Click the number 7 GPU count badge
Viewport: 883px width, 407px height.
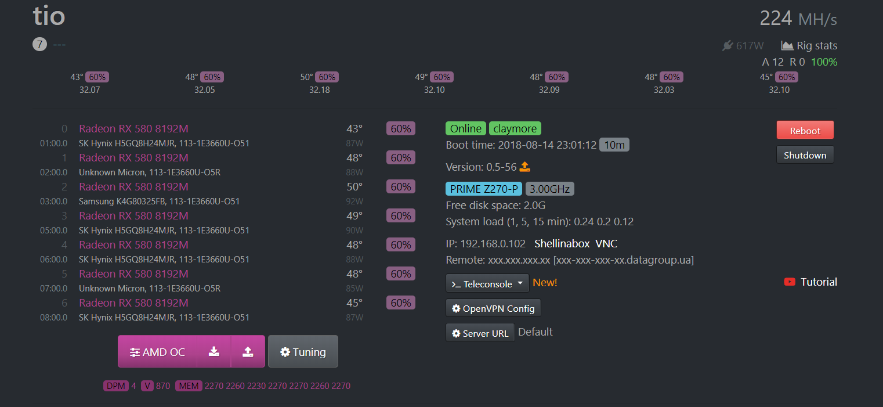click(39, 44)
